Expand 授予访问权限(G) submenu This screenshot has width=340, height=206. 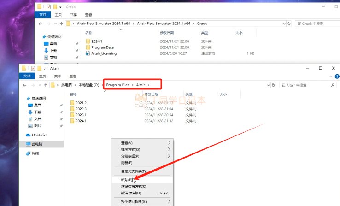143,202
